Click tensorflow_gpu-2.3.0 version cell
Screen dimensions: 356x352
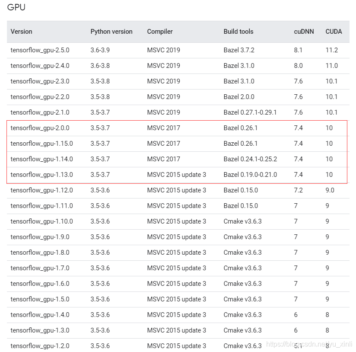pos(40,81)
